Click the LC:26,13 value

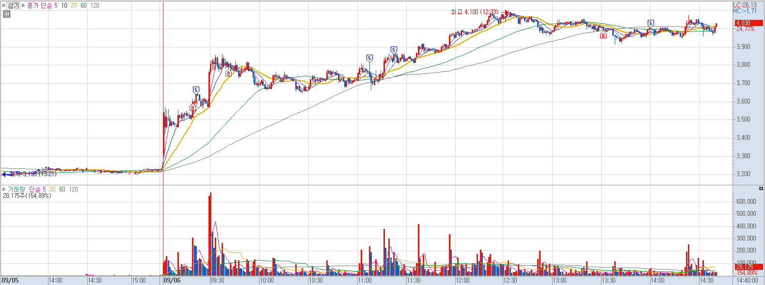[x=745, y=5]
